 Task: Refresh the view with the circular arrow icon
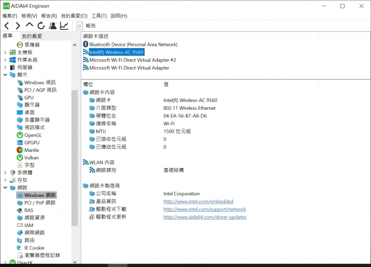[x=41, y=26]
